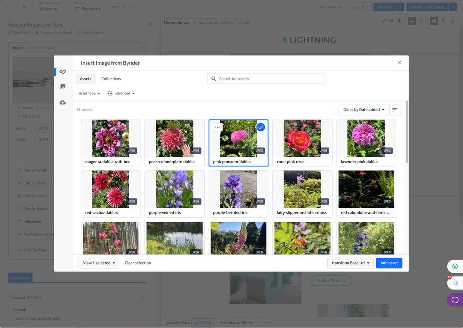Image resolution: width=463 pixels, height=328 pixels.
Task: Click the search magnifier in editor header
Action: (25, 7)
